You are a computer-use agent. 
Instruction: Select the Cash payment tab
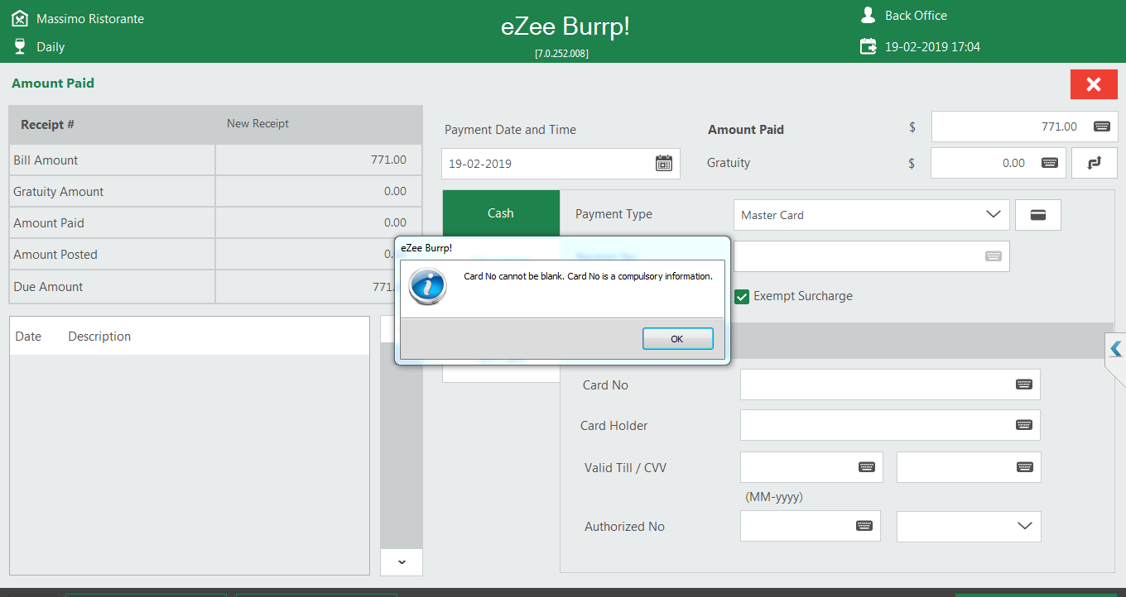501,213
